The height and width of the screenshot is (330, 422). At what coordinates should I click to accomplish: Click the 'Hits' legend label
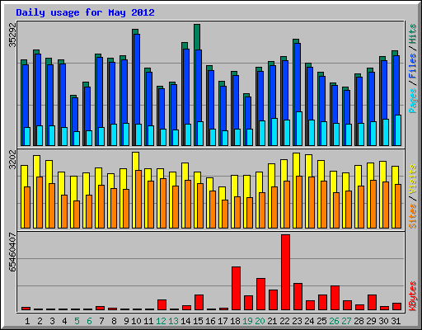click(x=413, y=34)
